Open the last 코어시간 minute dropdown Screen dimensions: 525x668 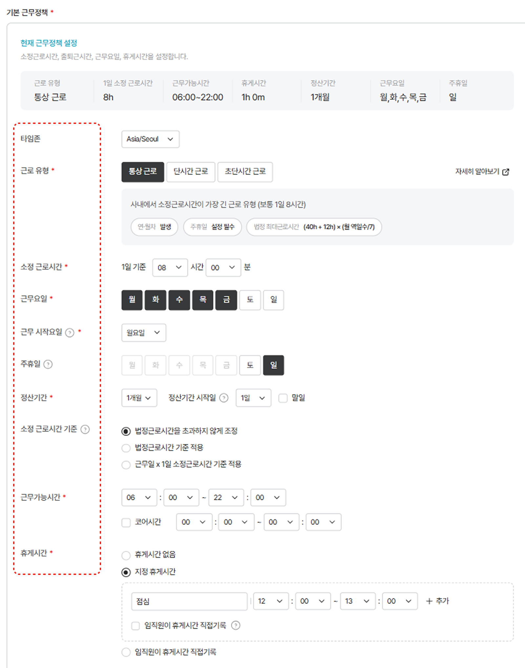point(324,522)
